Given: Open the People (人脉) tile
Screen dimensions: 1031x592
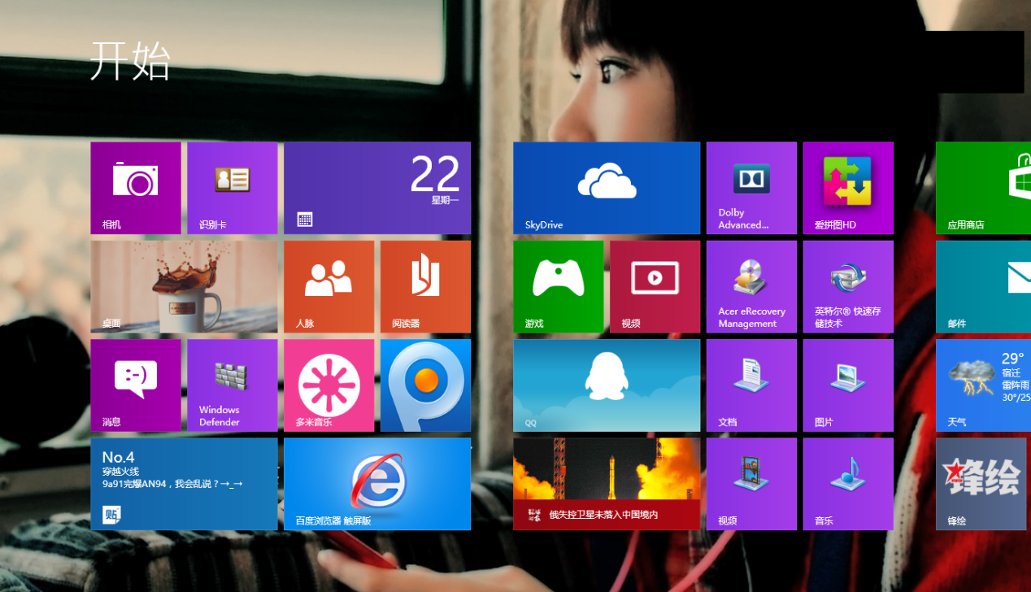Looking at the screenshot, I should pyautogui.click(x=328, y=286).
